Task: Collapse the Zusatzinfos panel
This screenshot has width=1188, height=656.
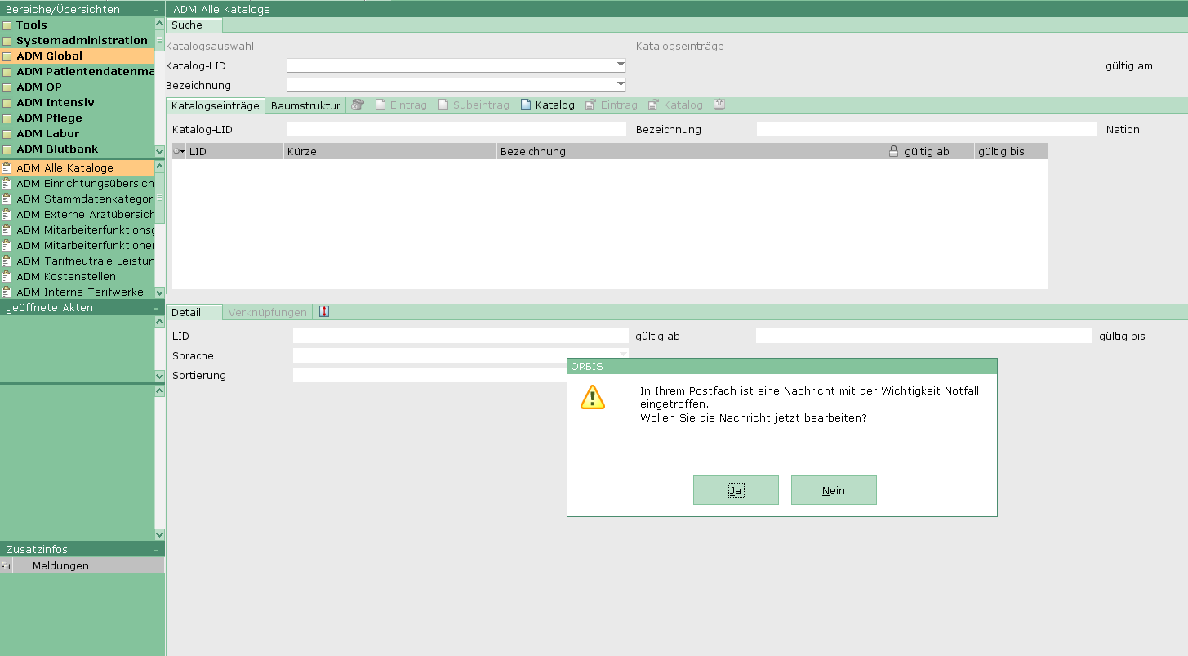Action: point(156,550)
